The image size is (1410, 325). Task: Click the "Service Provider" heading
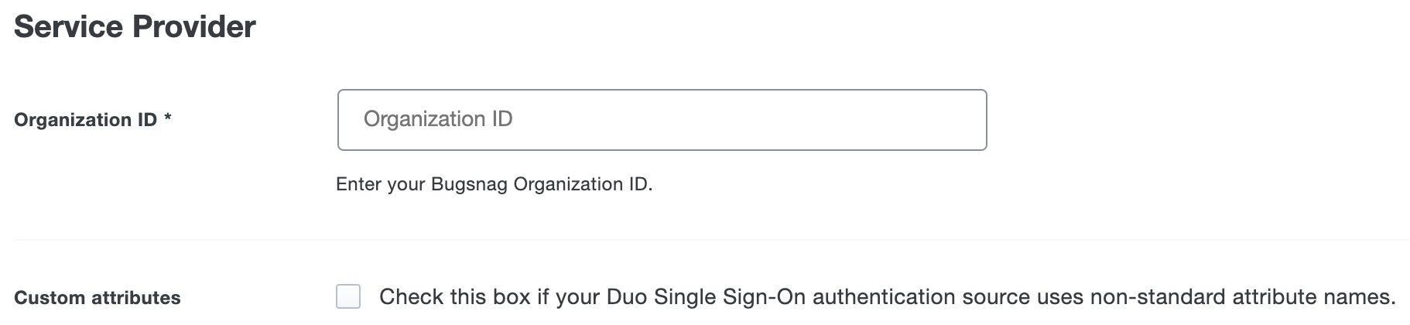135,27
